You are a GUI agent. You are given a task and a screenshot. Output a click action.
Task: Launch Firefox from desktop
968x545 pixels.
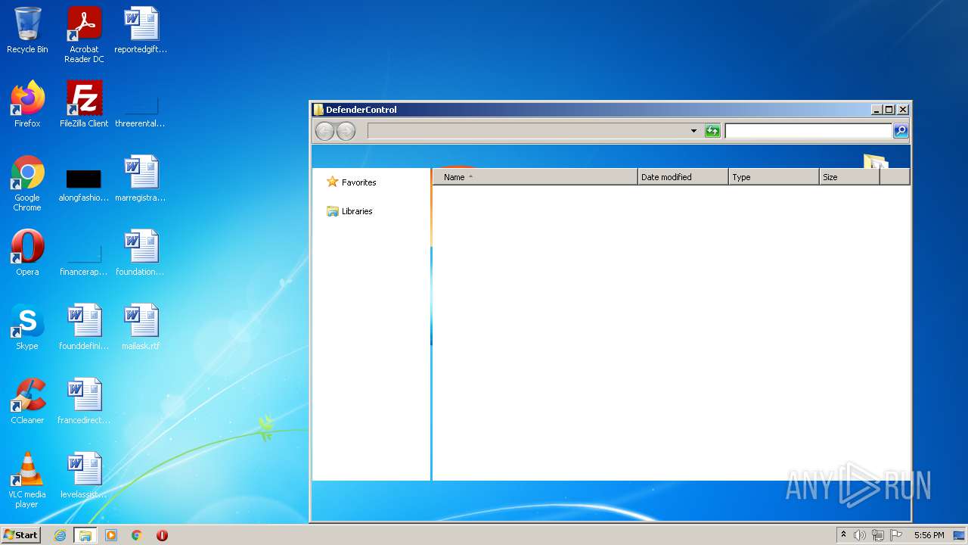coord(27,104)
